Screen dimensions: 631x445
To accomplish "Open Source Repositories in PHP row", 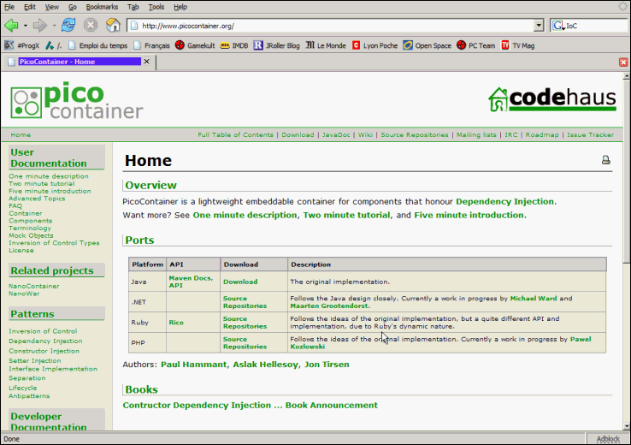I will pos(245,342).
